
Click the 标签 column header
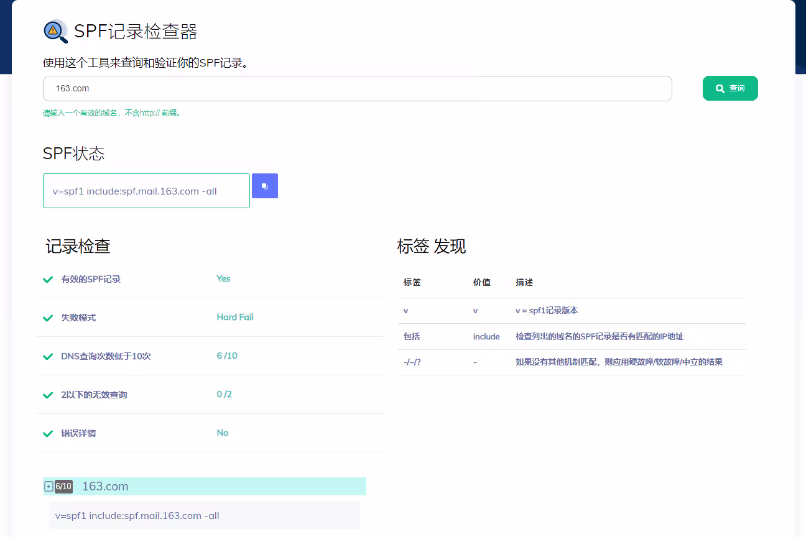(412, 282)
